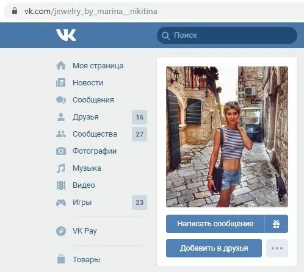Click the Сообщества counter badge 27
The width and height of the screenshot is (304, 272).
[139, 134]
